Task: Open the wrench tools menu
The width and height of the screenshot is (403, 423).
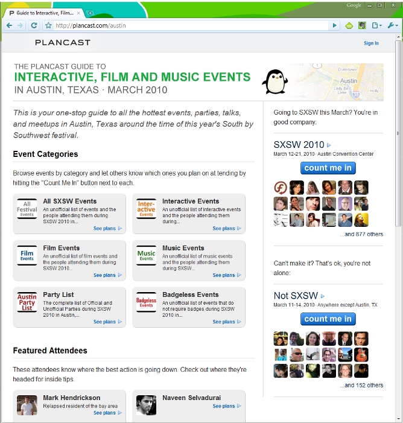Action: pyautogui.click(x=393, y=25)
